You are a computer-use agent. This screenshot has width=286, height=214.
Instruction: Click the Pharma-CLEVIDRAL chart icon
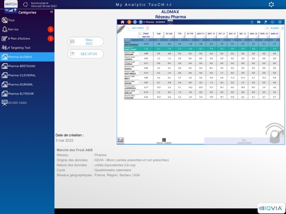click(4, 75)
